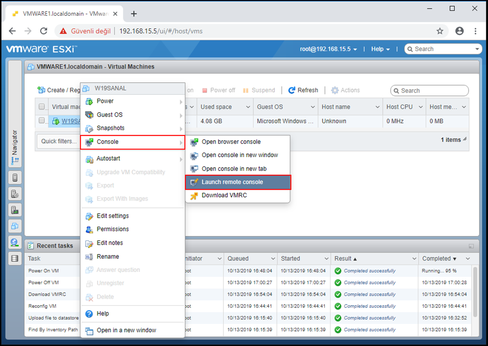Click the Actions gear icon
The height and width of the screenshot is (346, 488).
[x=335, y=90]
